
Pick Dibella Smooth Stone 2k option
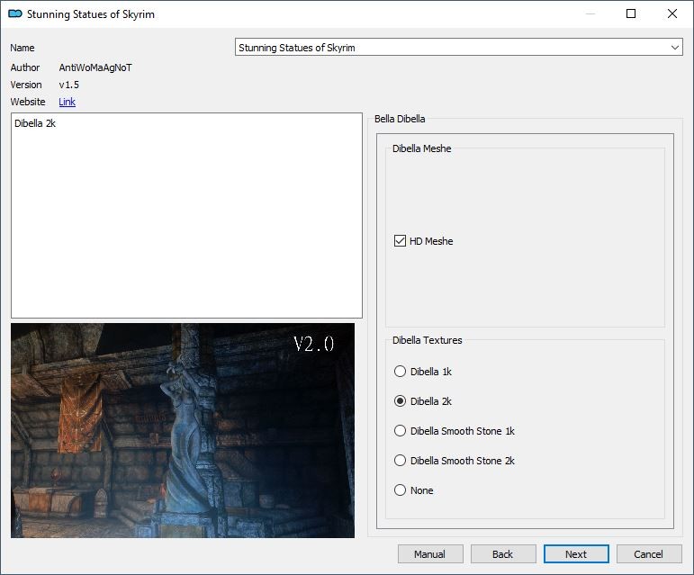pyautogui.click(x=401, y=461)
